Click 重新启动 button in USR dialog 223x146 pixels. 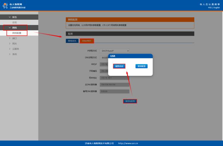(x=119, y=66)
